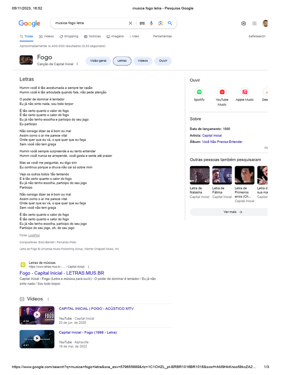281x375 pixels.
Task: Open options dots beside Canção de Capital Inicial
Action: click(77, 64)
